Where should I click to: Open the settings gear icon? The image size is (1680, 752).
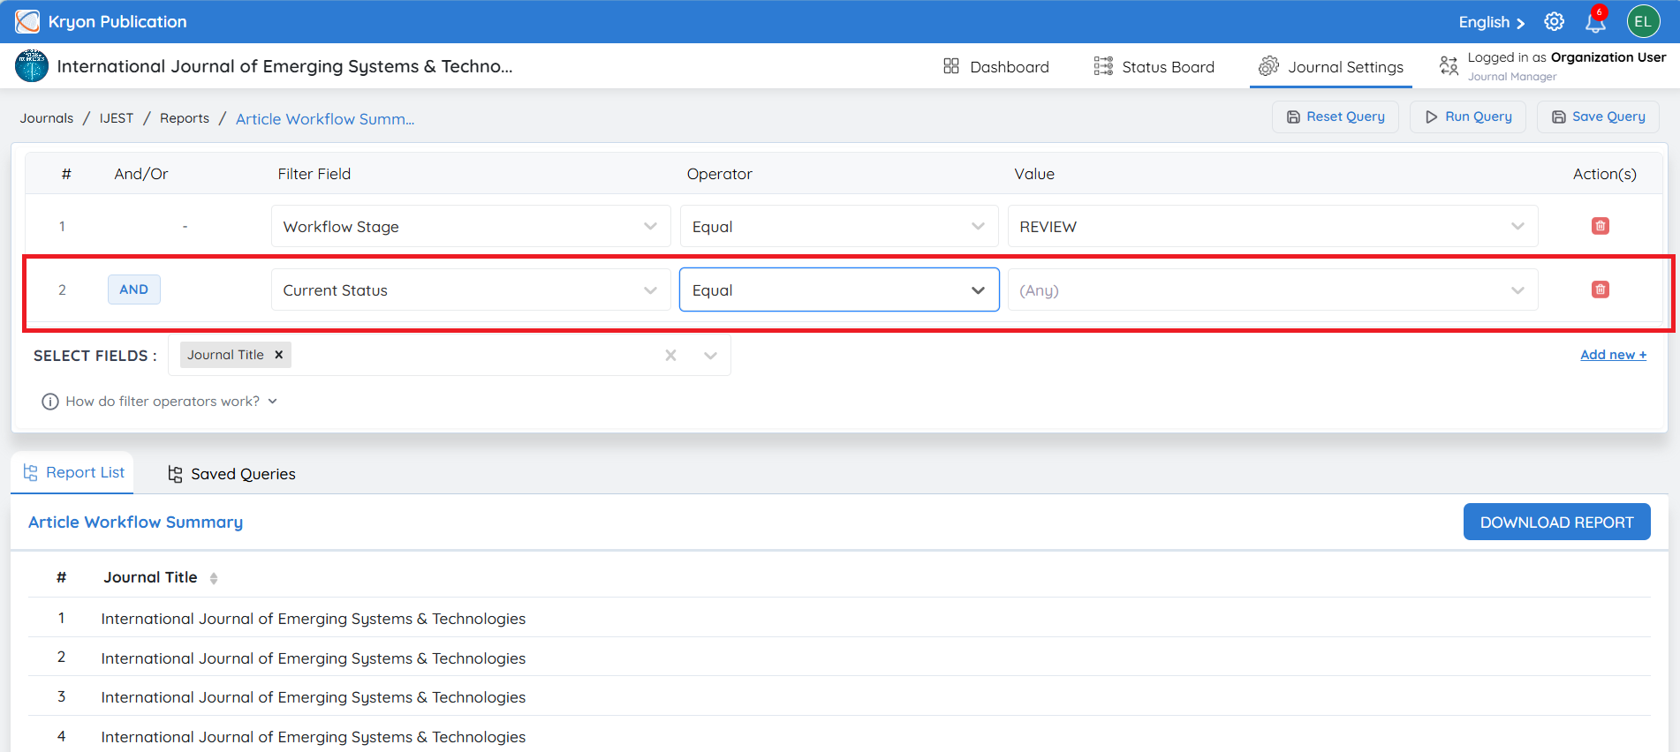click(x=1554, y=22)
